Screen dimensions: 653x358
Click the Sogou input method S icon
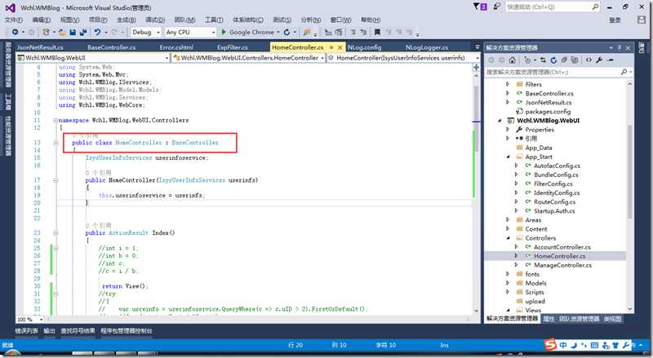[550, 345]
